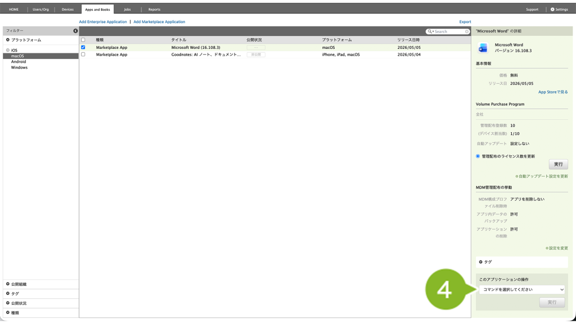This screenshot has height=324, width=576.
Task: Uncheck the Microsoft Word row checkbox
Action: (83, 47)
